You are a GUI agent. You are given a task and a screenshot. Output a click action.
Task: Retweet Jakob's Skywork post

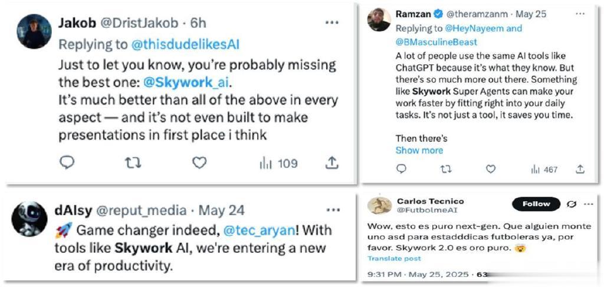pos(133,163)
